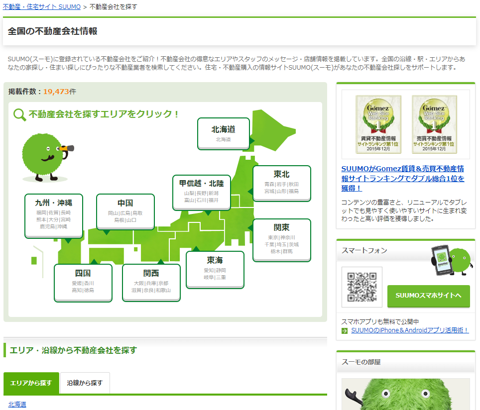Open the SUUMOのiPhone&Androidアプリ活用術 link
Viewport: 480px width, 410px height.
pos(410,330)
